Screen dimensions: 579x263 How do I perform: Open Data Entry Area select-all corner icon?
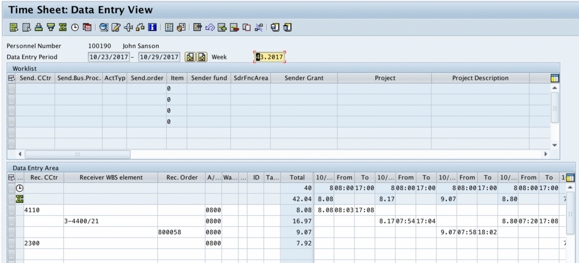click(11, 177)
